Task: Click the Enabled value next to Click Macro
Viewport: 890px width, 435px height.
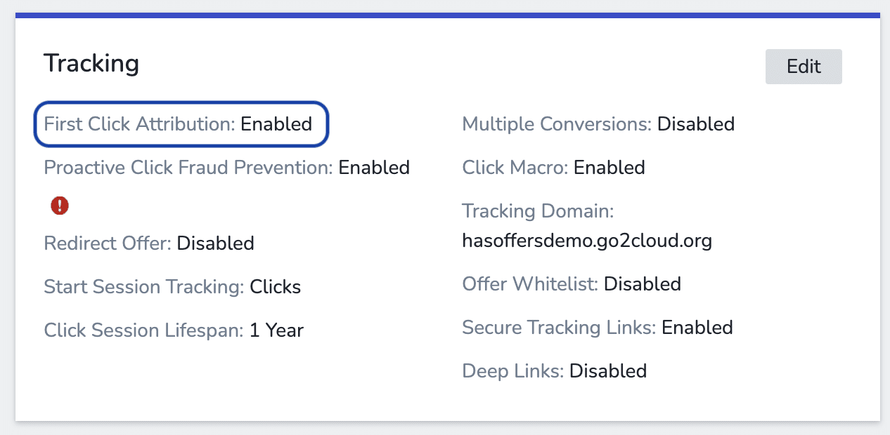Action: point(609,168)
